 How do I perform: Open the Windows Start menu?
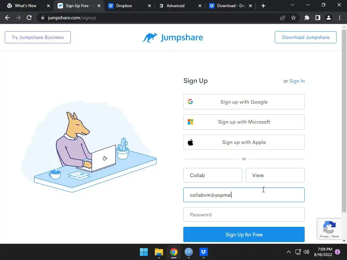144,252
